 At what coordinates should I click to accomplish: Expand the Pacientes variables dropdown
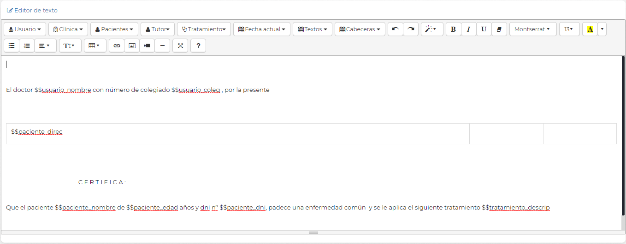click(x=114, y=29)
